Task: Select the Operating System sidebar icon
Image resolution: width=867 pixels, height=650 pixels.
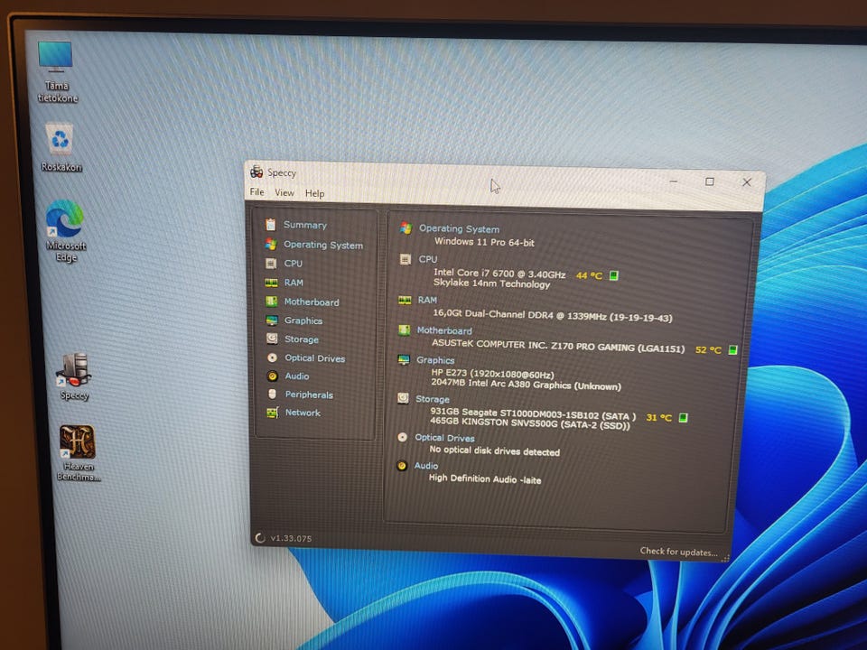Action: (x=270, y=244)
